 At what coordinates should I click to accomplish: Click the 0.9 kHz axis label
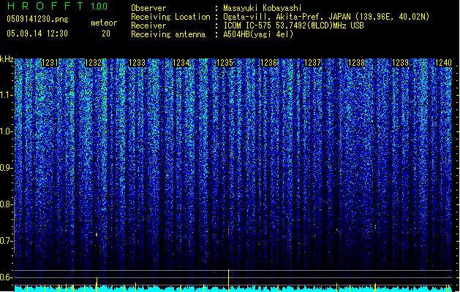[x=7, y=168]
